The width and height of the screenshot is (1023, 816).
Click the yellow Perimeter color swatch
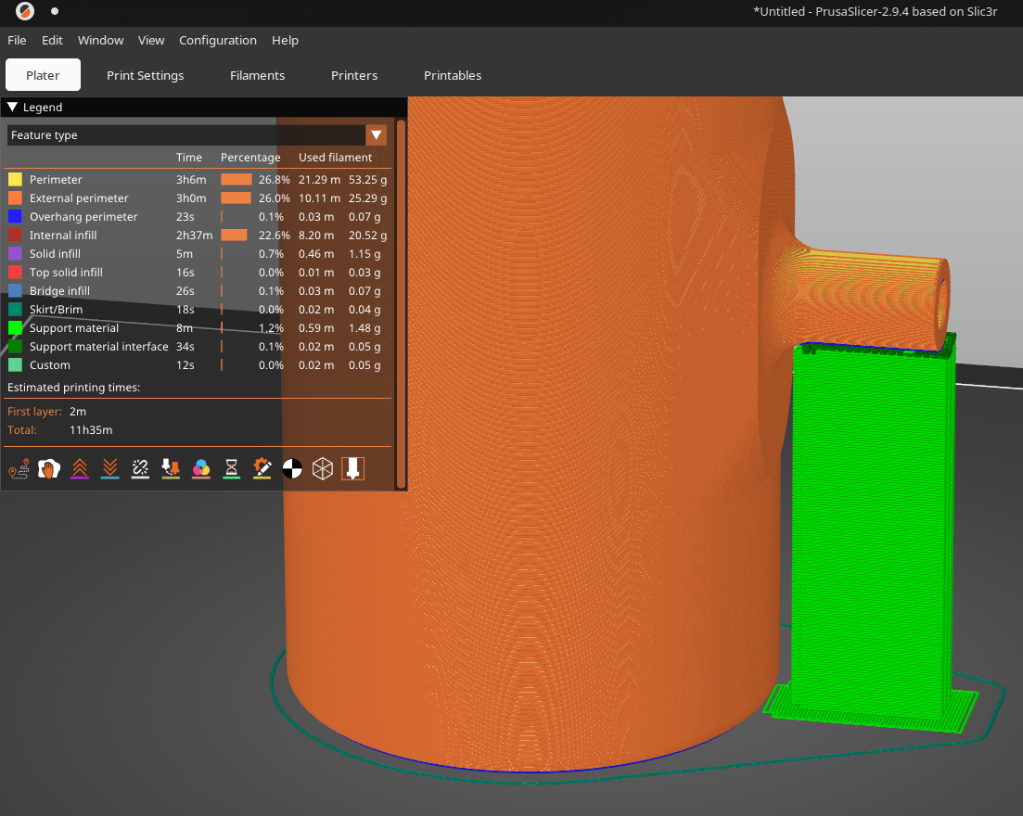coord(15,180)
